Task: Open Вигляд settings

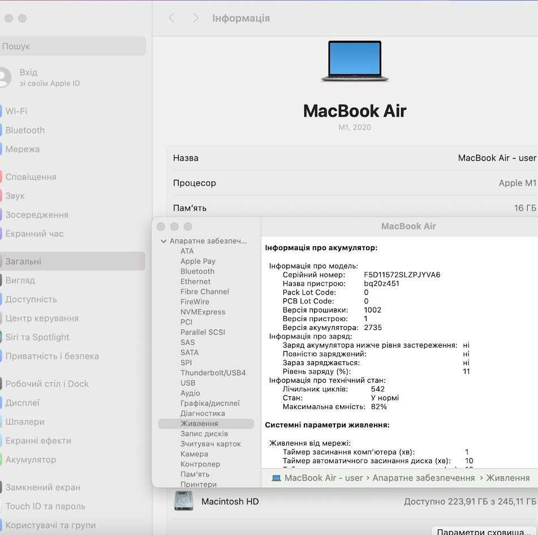Action: (x=20, y=280)
